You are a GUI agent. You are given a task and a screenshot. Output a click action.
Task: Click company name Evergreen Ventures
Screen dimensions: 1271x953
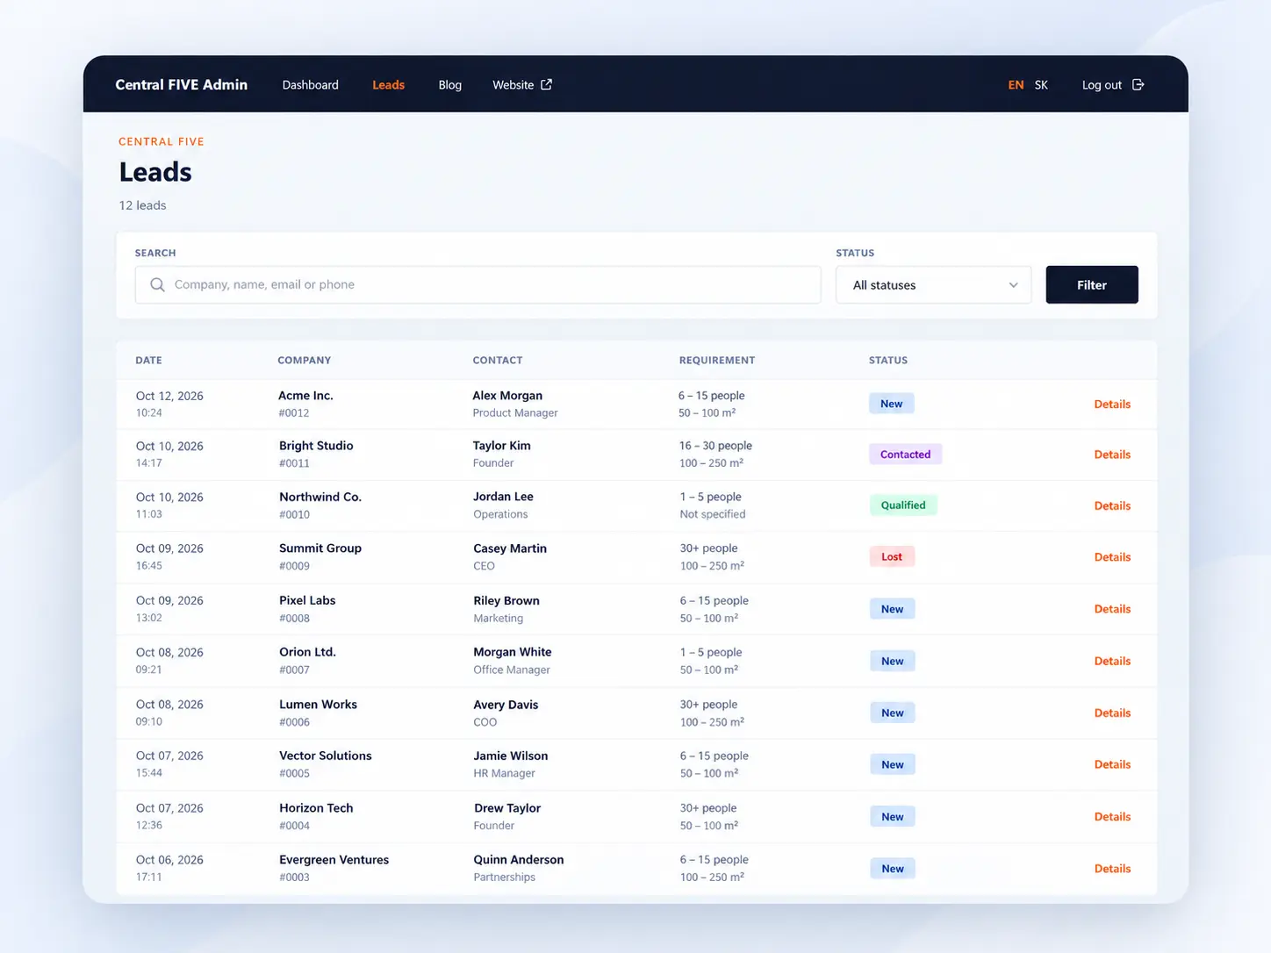[334, 860]
